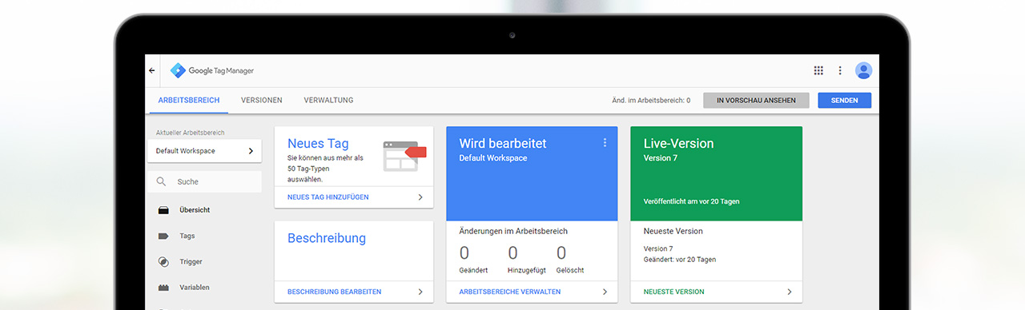Click Beschreibung bearbeiten link

coord(335,292)
